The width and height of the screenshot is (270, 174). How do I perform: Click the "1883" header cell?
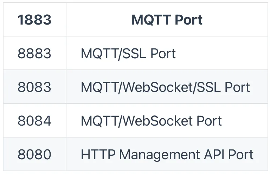[x=34, y=20]
